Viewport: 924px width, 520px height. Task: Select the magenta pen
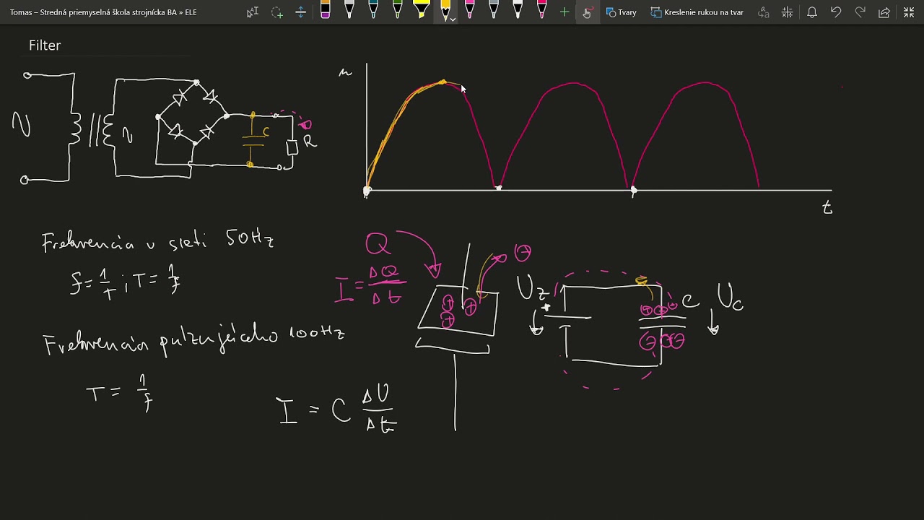click(541, 11)
